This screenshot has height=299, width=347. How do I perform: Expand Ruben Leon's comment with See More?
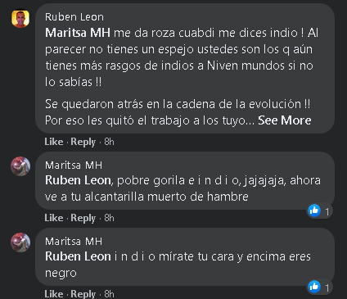coord(285,120)
